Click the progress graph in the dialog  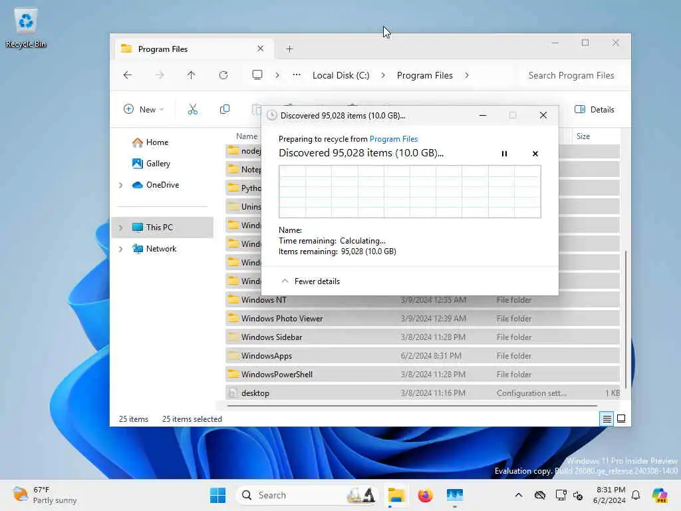tap(410, 191)
